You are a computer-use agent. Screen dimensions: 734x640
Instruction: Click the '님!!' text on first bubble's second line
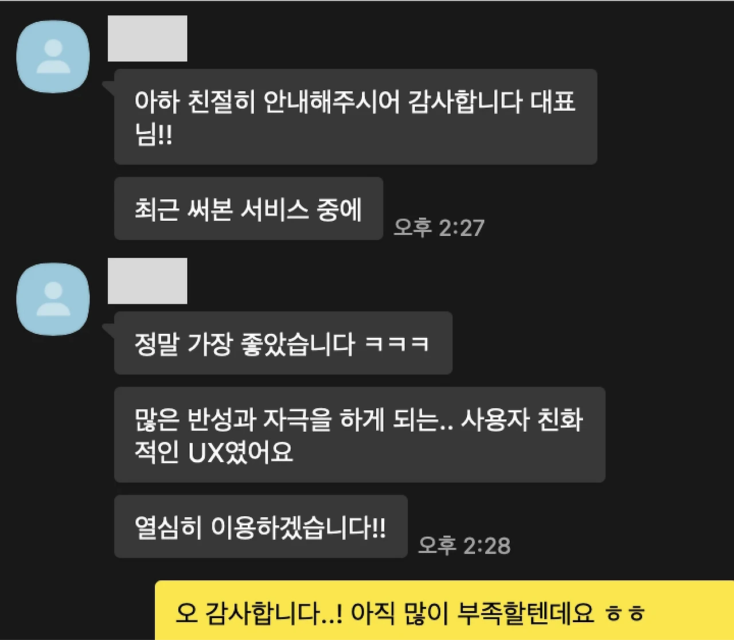(x=153, y=135)
